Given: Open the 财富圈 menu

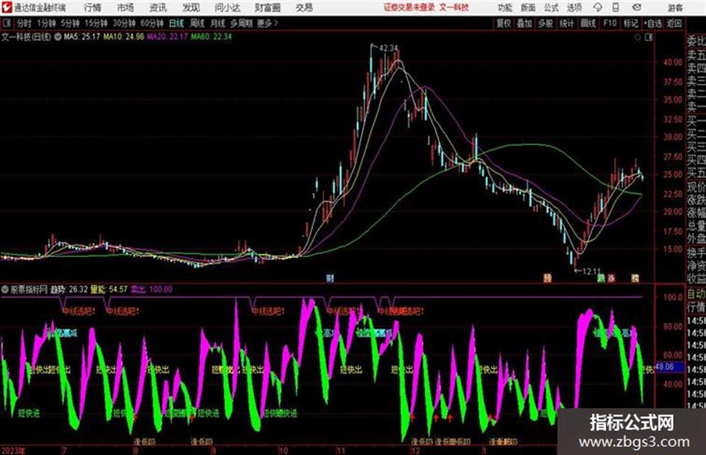Looking at the screenshot, I should (x=267, y=7).
